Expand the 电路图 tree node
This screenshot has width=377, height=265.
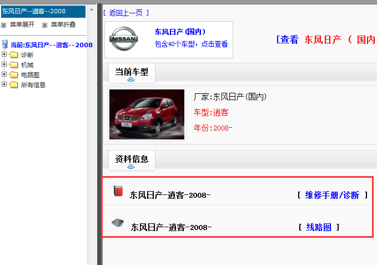[x=4, y=74]
